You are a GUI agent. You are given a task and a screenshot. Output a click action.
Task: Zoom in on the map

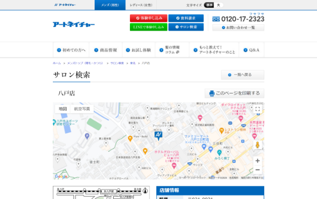pos(258,161)
